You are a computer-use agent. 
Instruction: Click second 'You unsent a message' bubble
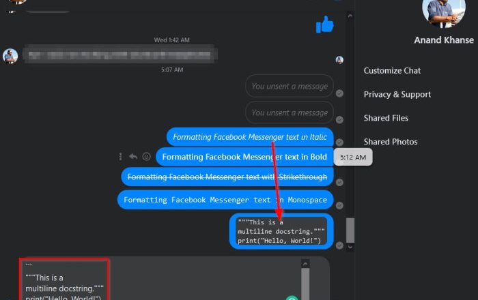coord(290,112)
